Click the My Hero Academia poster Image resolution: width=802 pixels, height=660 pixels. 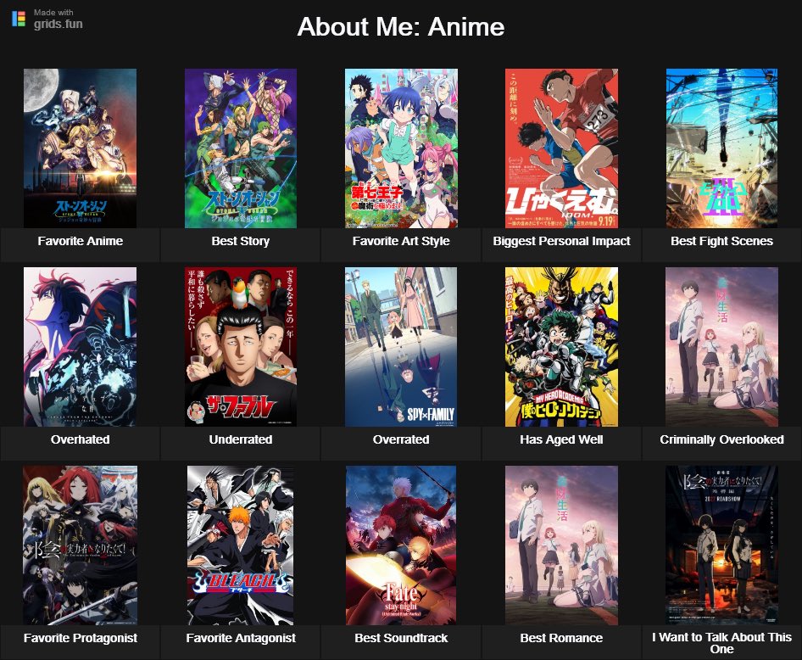[561, 347]
